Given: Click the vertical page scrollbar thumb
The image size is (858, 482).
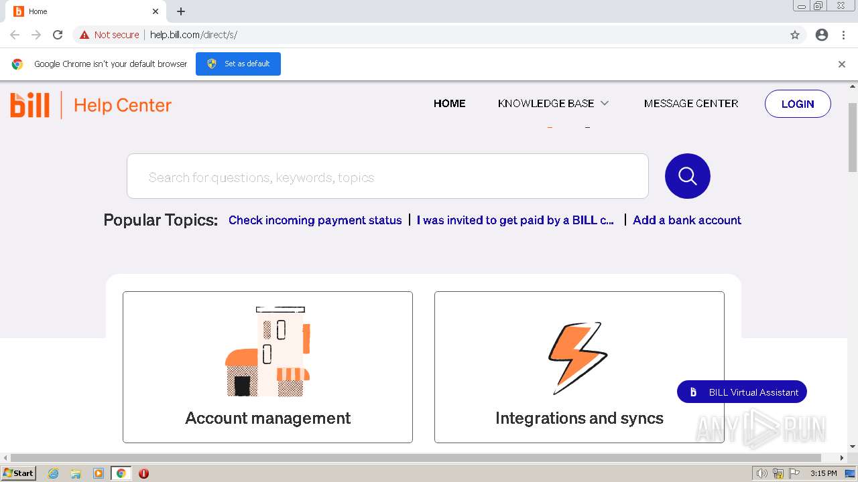Looking at the screenshot, I should [853, 137].
